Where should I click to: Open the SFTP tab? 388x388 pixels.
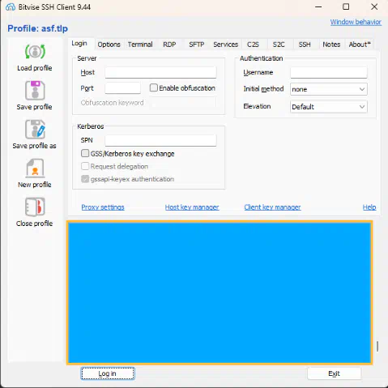[x=196, y=45]
